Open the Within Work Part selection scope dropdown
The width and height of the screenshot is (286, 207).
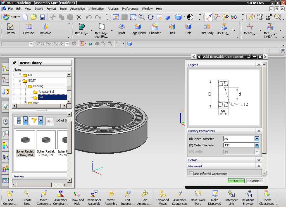67,44
